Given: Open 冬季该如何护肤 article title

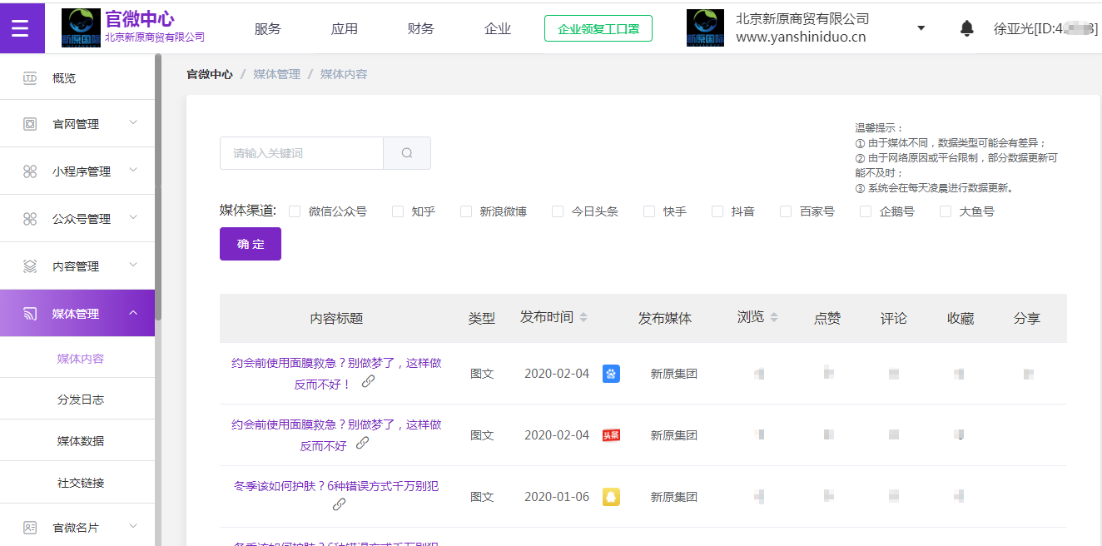Looking at the screenshot, I should click(x=336, y=486).
